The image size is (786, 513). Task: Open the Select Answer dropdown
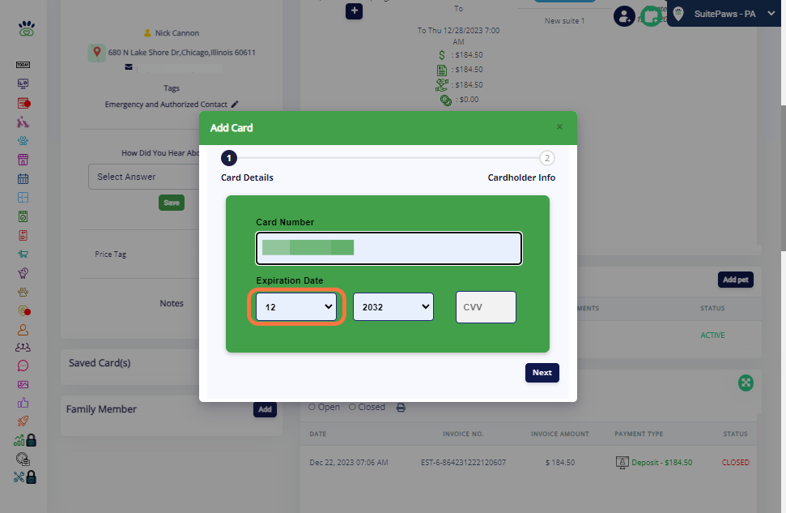pyautogui.click(x=146, y=177)
